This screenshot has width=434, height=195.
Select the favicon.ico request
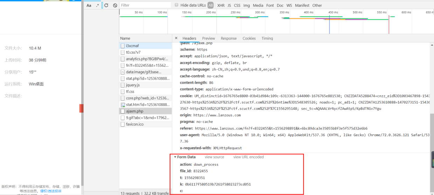145,124
